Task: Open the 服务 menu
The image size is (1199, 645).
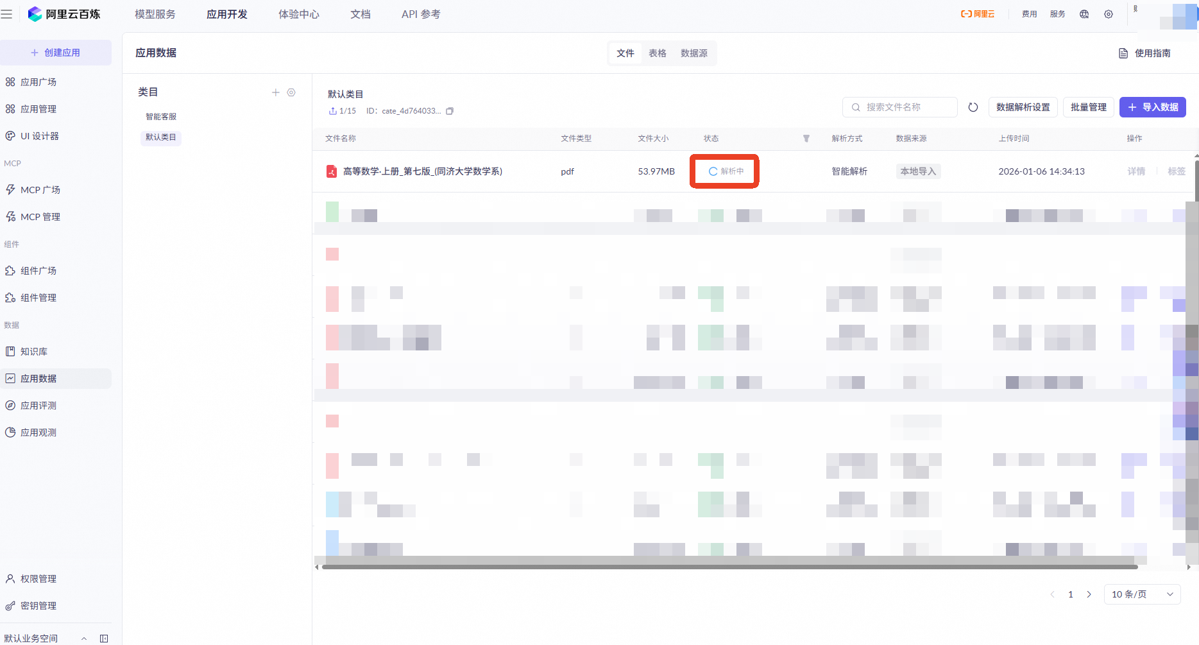Action: pyautogui.click(x=1058, y=14)
